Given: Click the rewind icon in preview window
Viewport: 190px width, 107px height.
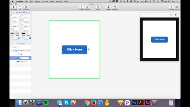Looking at the screenshot, I should pyautogui.click(x=171, y=15).
